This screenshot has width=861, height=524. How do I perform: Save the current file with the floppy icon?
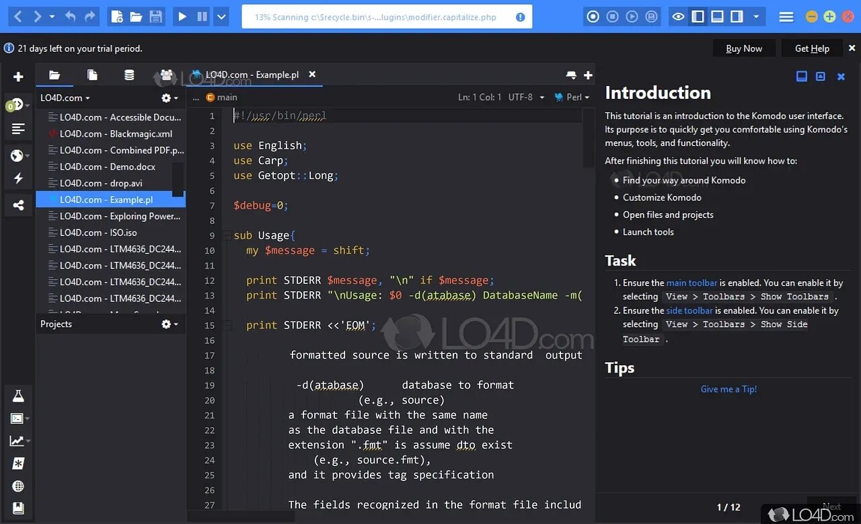click(x=155, y=17)
